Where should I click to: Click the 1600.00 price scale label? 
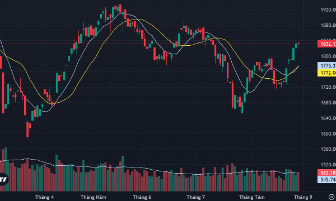click(x=328, y=133)
